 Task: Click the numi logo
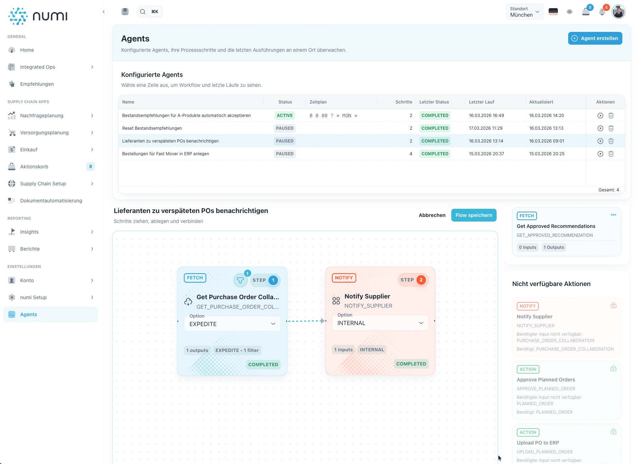pos(38,16)
